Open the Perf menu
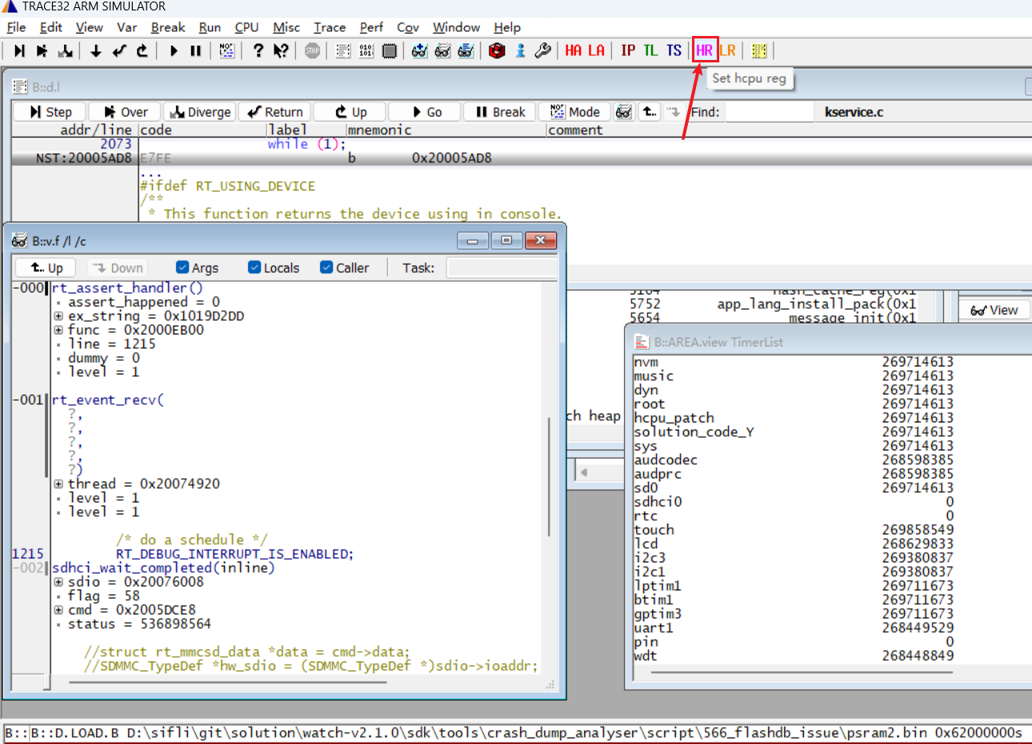 point(371,27)
